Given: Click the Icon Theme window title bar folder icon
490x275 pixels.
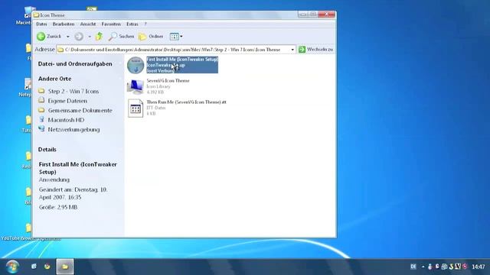Looking at the screenshot, I should pos(37,15).
